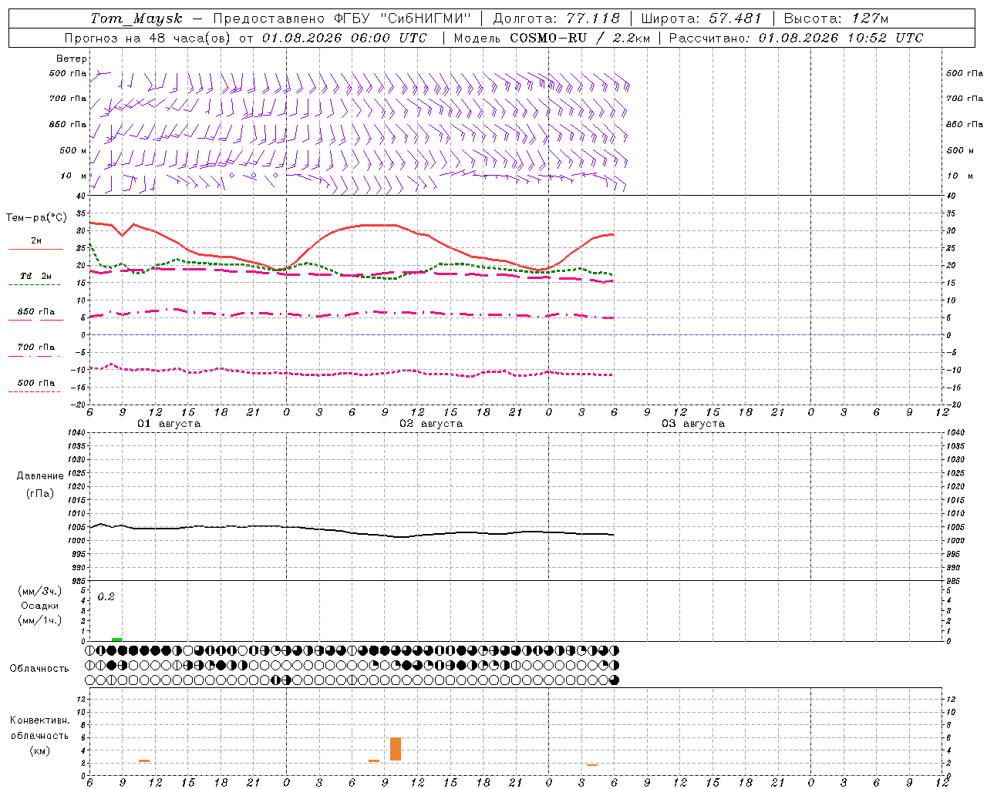Click the 01 августа date label
This screenshot has height=789, width=987.
(169, 424)
